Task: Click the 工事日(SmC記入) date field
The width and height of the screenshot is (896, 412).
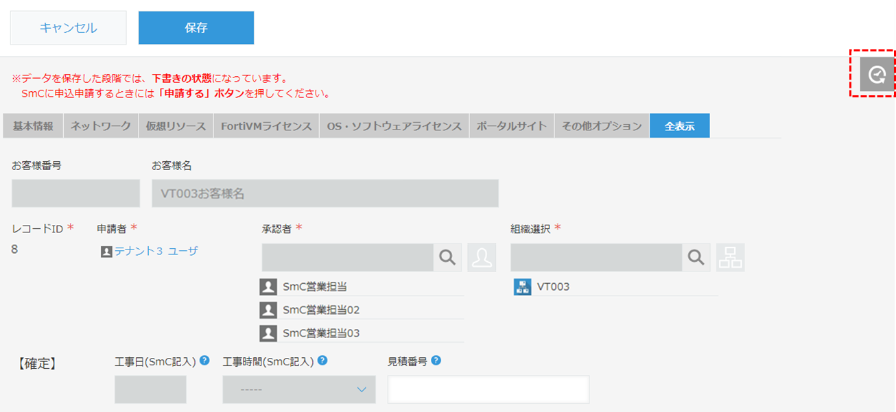Action: click(x=150, y=389)
